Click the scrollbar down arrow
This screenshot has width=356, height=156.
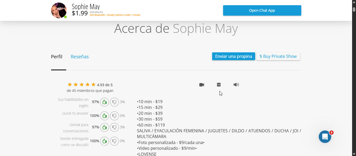pos(354,154)
